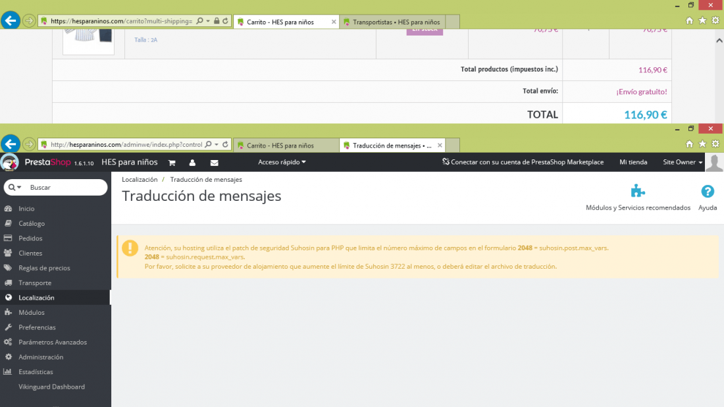Screen dimensions: 724x407
Task: Click the customer person icon in the PrestaShop header
Action: point(192,163)
